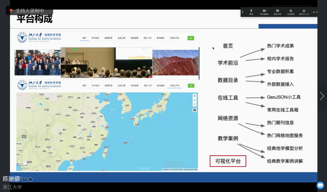Toggle the green EN button above the map

(190, 86)
